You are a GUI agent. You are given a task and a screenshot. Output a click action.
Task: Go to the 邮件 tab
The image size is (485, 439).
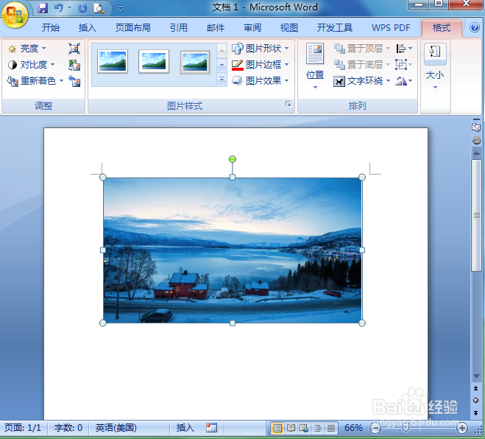pyautogui.click(x=216, y=28)
